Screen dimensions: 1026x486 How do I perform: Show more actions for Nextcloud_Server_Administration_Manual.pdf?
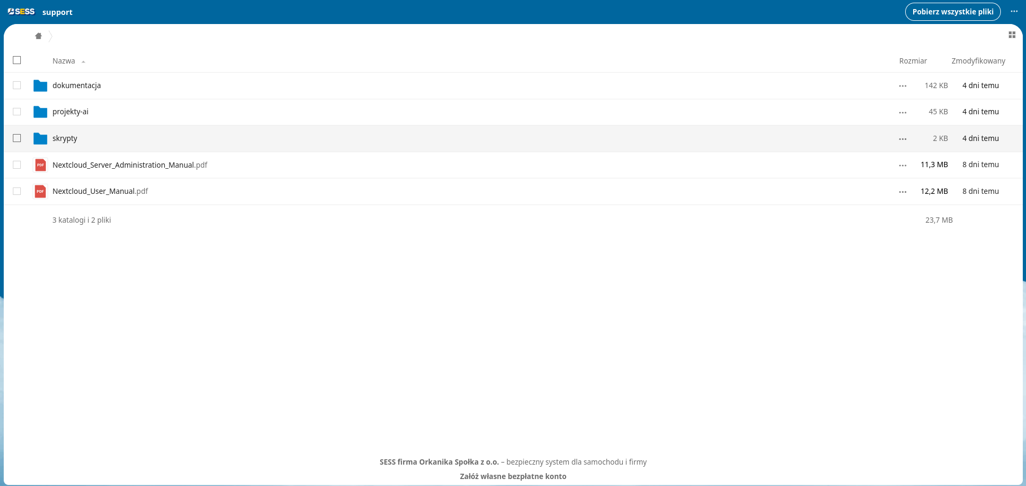coord(902,166)
